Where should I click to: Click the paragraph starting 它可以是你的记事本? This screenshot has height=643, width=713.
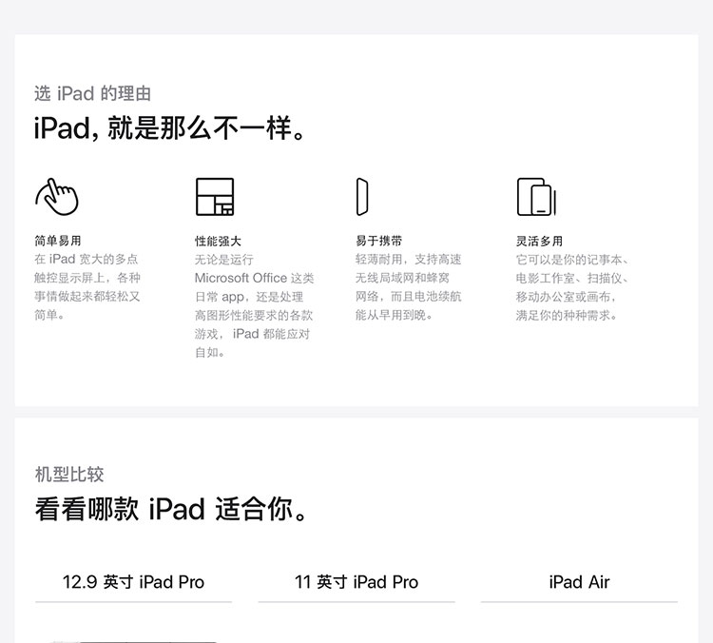tap(572, 286)
